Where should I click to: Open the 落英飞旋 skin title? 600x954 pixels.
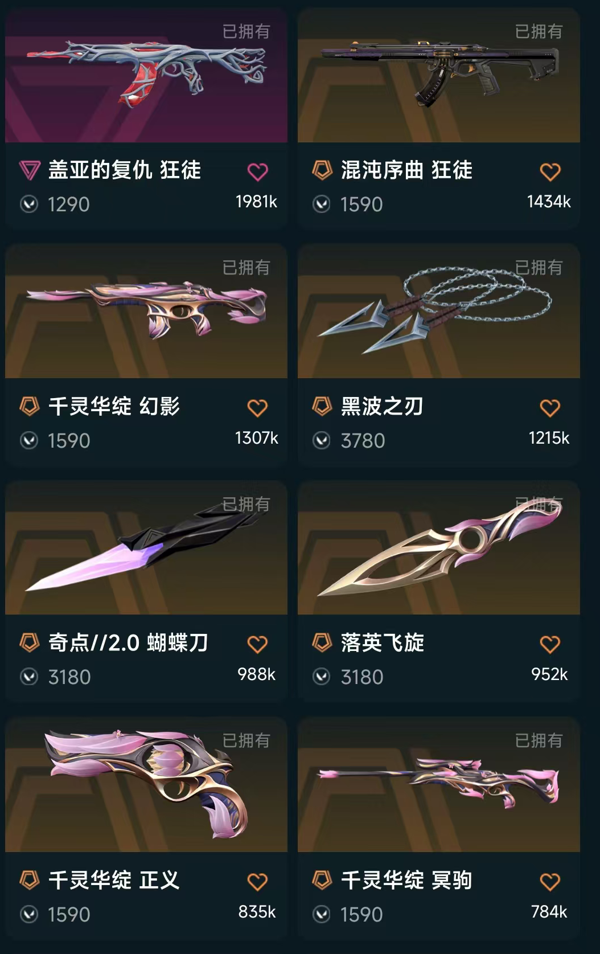383,642
